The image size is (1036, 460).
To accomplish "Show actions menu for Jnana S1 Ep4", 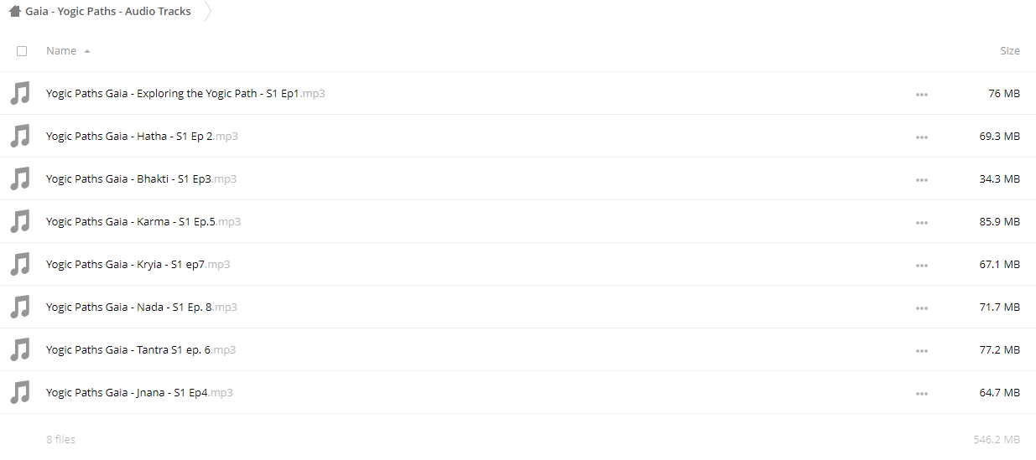I will point(922,393).
